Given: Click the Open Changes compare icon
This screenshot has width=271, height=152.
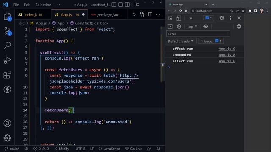Looking at the screenshot, I should tap(142, 14).
